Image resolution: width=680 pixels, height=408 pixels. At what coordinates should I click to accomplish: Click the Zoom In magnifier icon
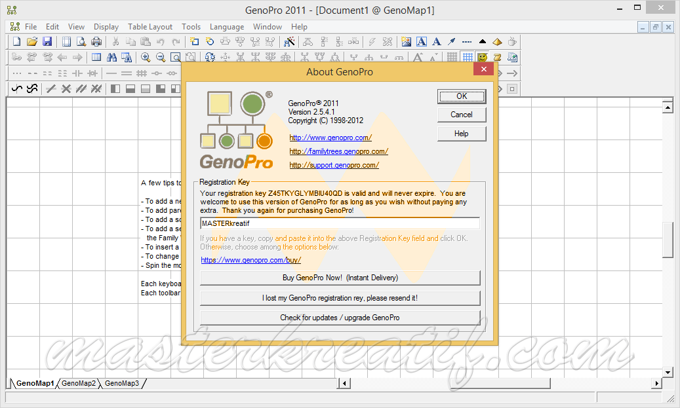click(146, 57)
